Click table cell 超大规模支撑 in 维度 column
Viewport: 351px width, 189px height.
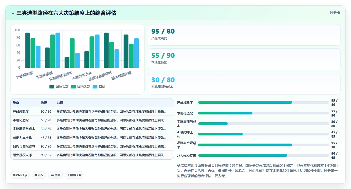tap(22, 155)
